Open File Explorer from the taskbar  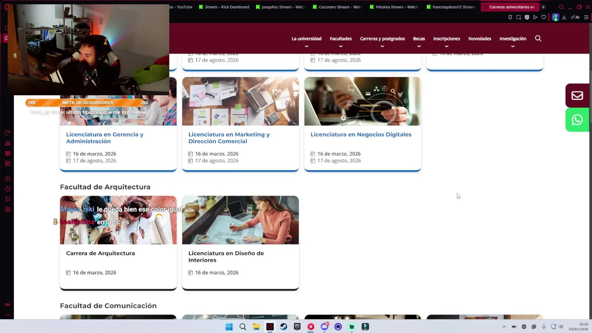coord(256,327)
